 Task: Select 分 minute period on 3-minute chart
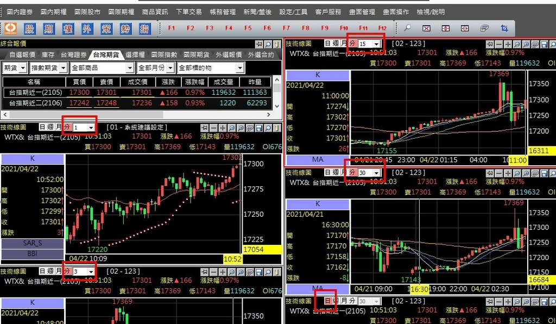[x=67, y=271]
